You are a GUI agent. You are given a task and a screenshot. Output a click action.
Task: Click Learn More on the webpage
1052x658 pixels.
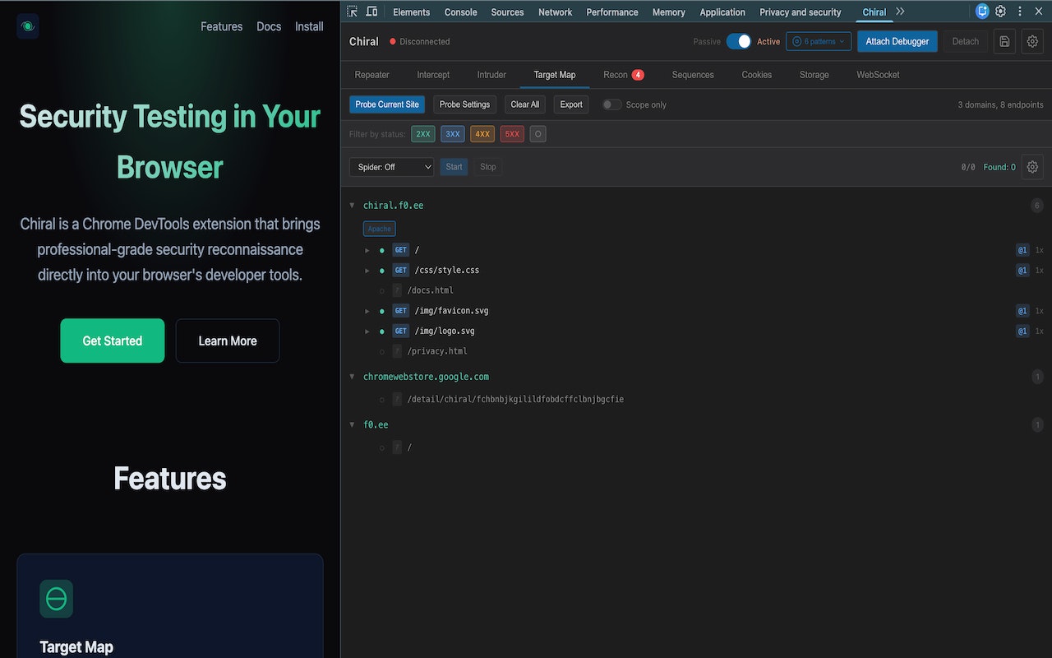[x=228, y=341]
